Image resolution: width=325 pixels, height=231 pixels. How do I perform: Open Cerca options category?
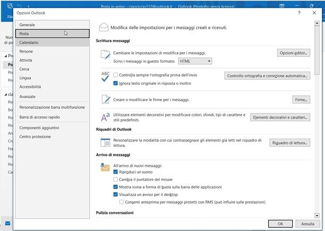[52, 69]
